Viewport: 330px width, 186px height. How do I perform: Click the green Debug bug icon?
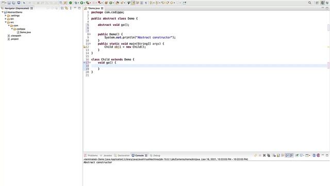pyautogui.click(x=76, y=3)
